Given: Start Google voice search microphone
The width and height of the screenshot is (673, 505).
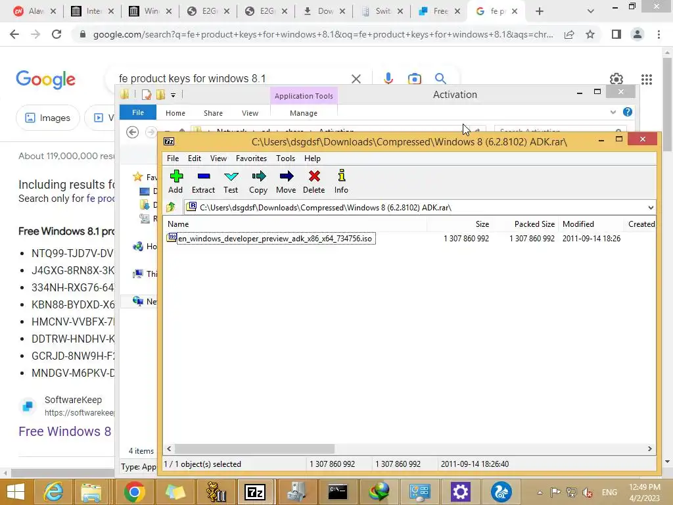Looking at the screenshot, I should [388, 79].
